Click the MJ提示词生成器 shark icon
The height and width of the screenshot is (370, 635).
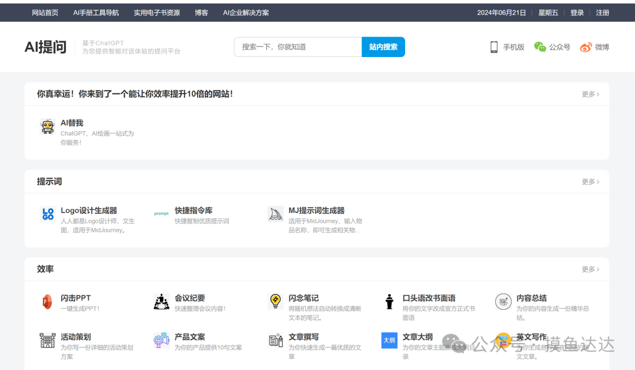tap(275, 214)
